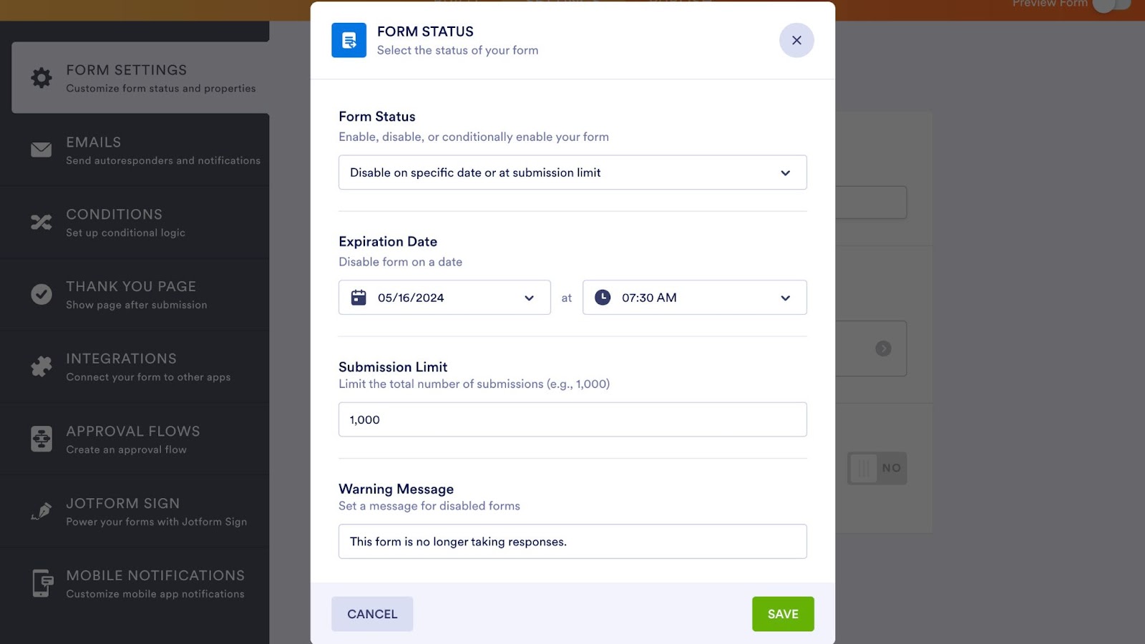
Task: Click the Jotform Sign pen icon
Action: [x=42, y=511]
